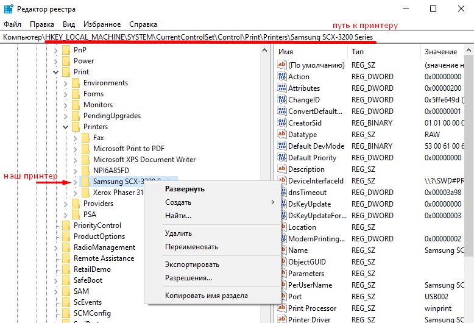Select the Printers folder icon

coord(76,127)
